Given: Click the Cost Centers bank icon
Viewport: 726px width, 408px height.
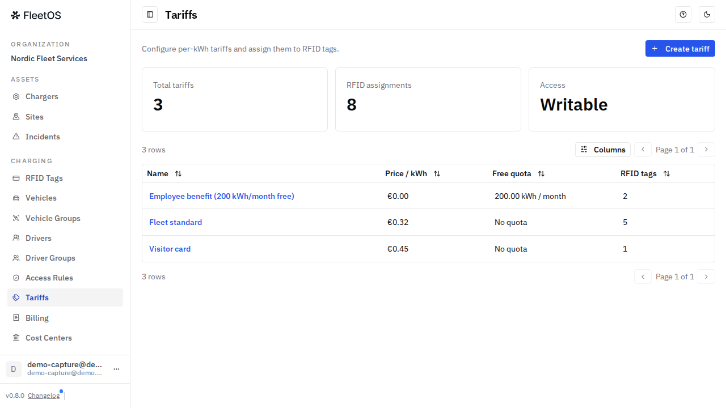Looking at the screenshot, I should tap(16, 338).
